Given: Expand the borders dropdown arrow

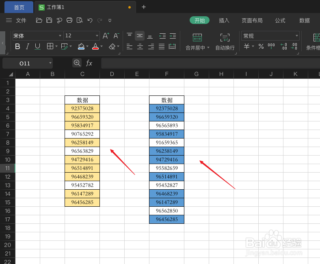Looking at the screenshot, I should click(56, 47).
